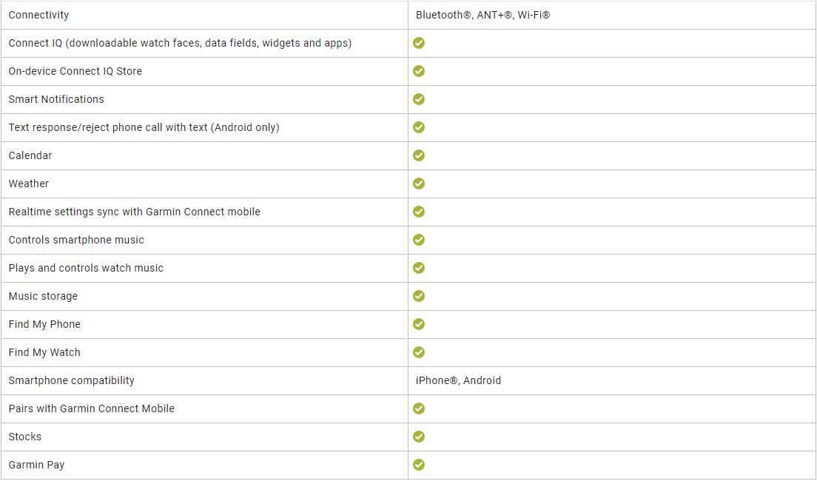Click the Weather row checkmark icon

pos(418,184)
